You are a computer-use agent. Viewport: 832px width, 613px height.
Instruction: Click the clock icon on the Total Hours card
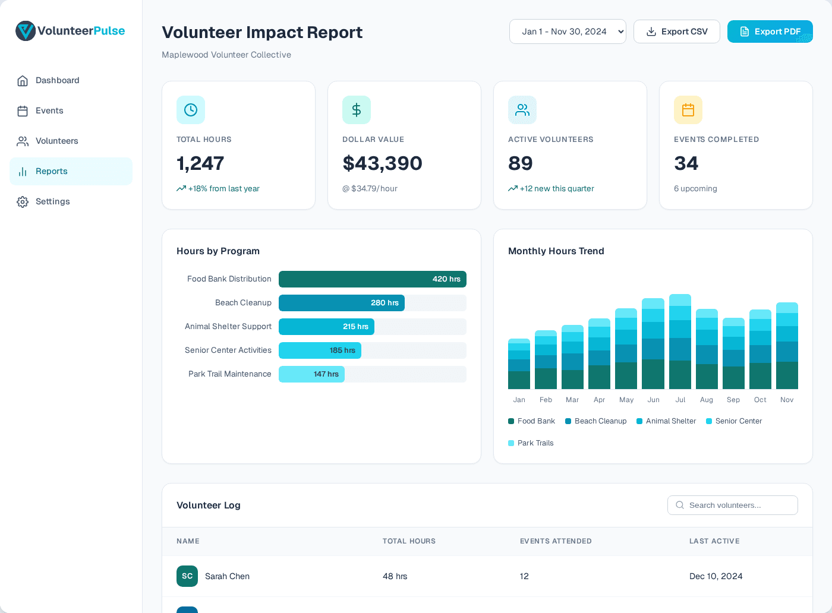coord(191,110)
